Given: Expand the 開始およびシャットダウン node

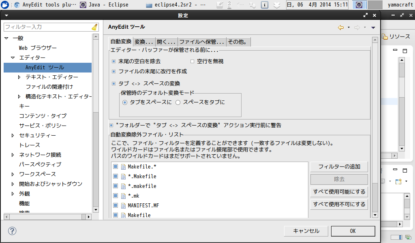Looking at the screenshot, I should click(x=13, y=184).
